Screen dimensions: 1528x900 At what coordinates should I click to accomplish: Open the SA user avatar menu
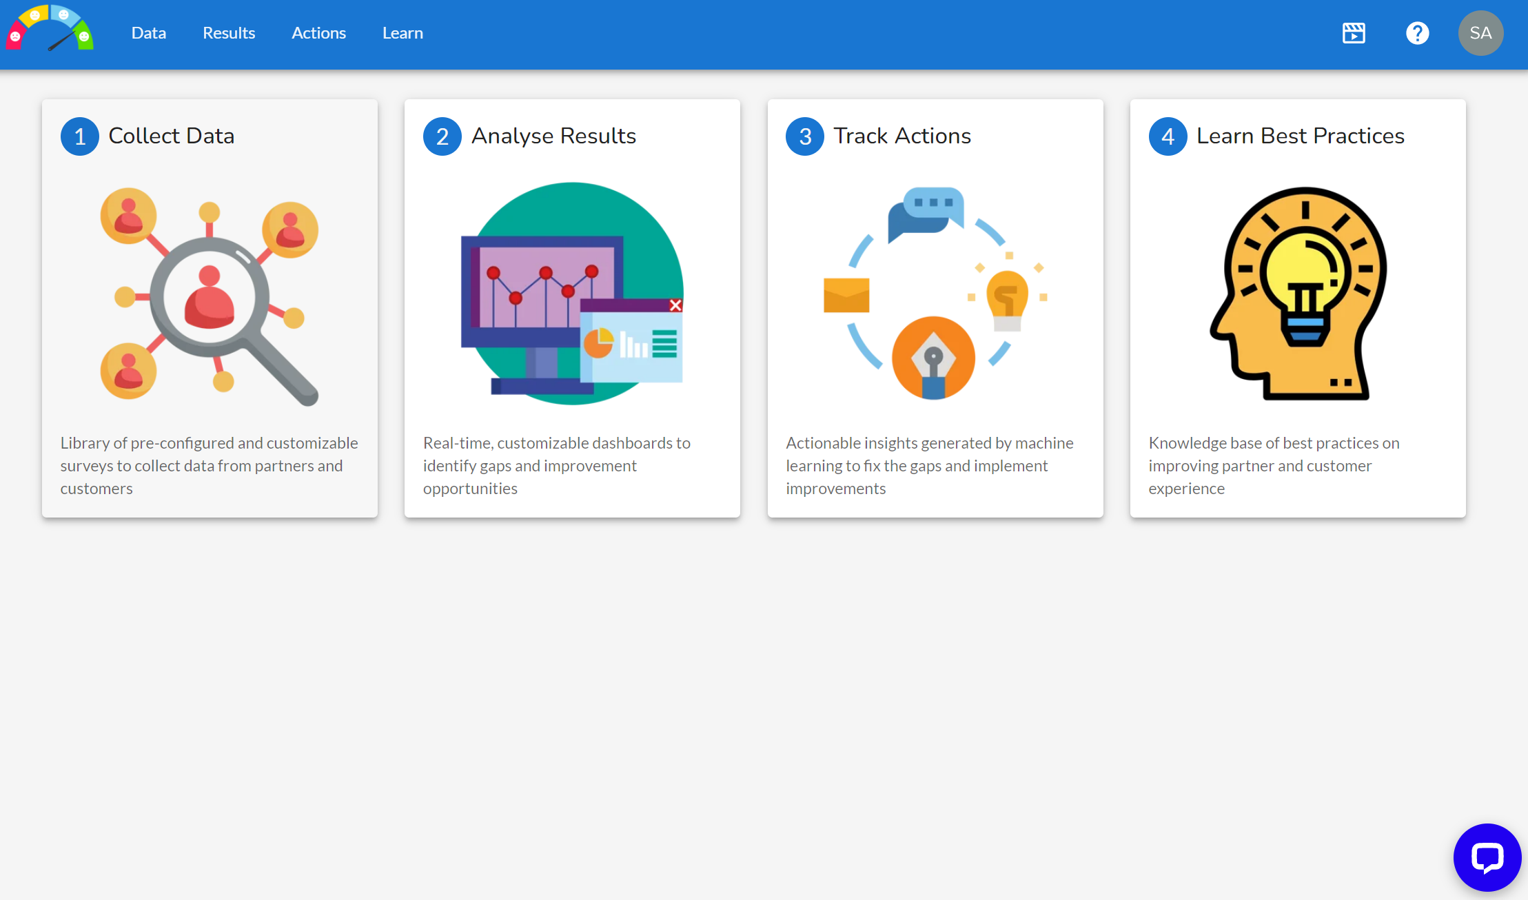pos(1480,33)
